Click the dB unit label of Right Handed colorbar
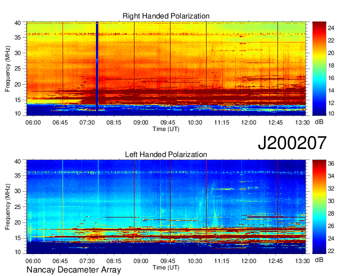 tap(319, 122)
